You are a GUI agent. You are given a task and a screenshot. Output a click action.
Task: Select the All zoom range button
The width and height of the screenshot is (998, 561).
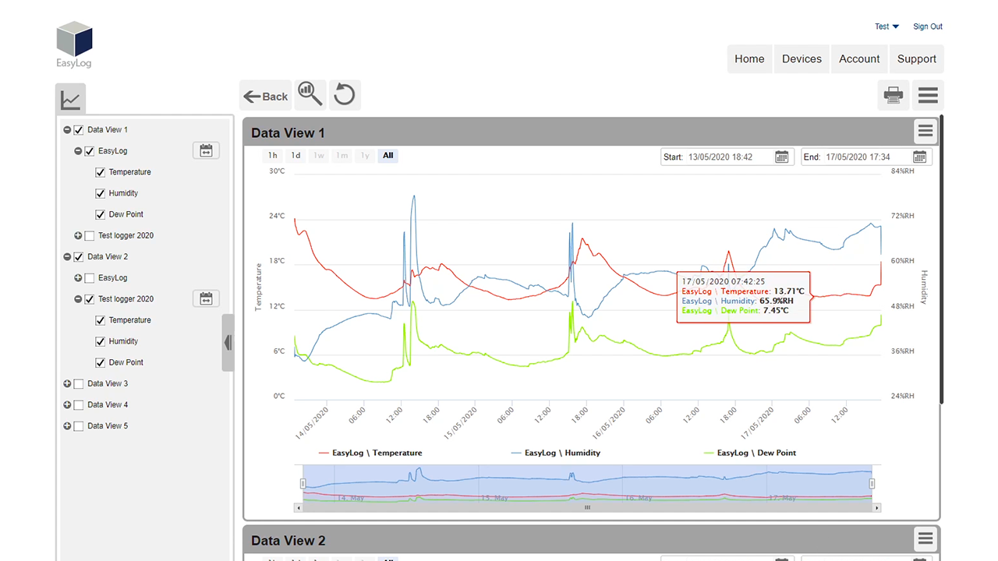388,156
